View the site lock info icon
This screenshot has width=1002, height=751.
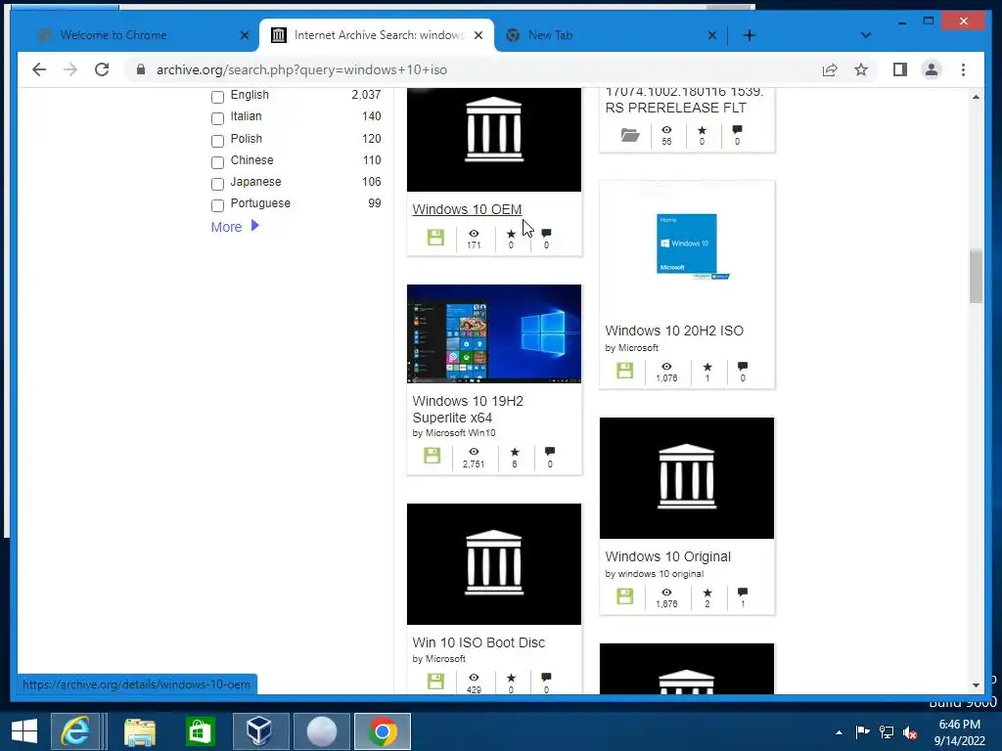point(141,69)
